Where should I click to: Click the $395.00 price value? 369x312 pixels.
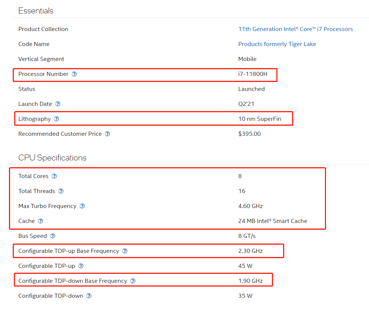point(249,134)
